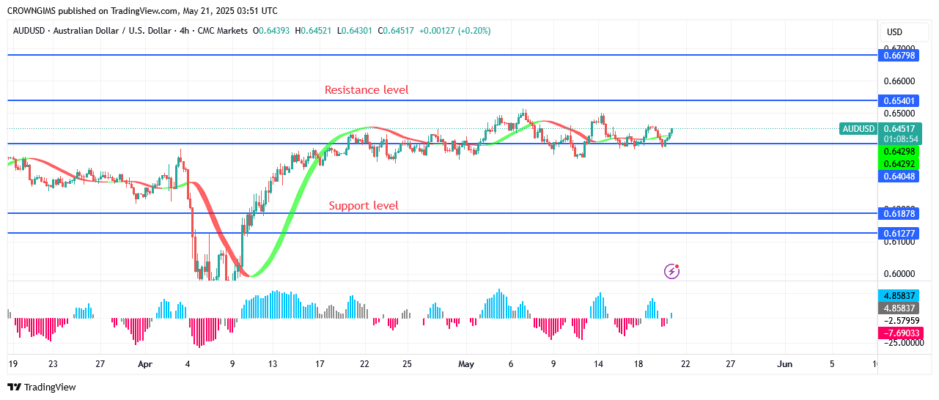The height and width of the screenshot is (400, 939).
Task: Click the 0.66798 price line label
Action: click(x=898, y=55)
